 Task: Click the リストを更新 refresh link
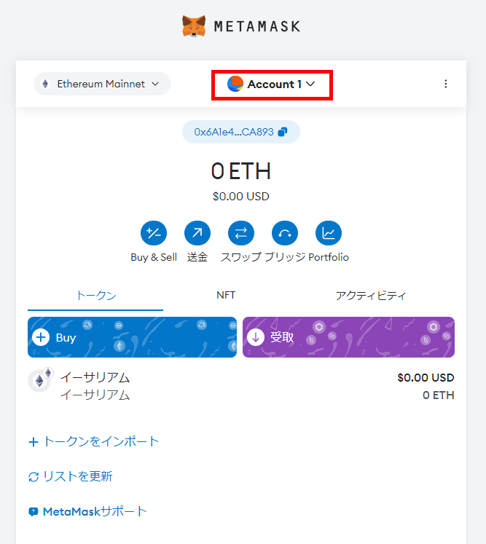coord(71,476)
